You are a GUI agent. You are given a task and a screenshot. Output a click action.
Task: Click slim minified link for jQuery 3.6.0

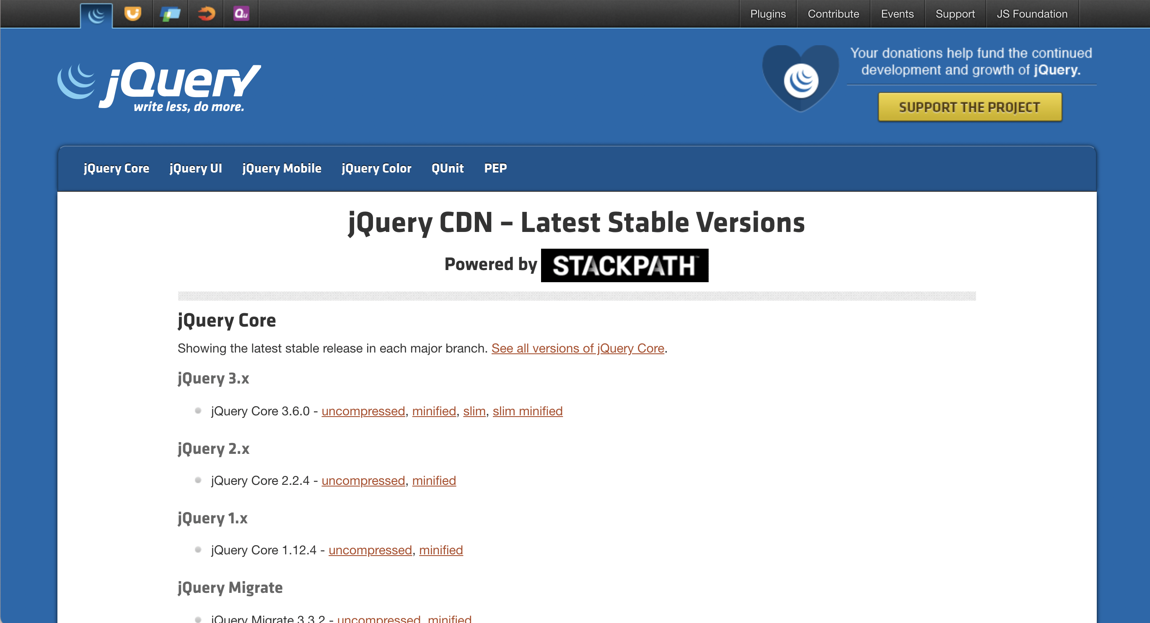click(x=527, y=411)
